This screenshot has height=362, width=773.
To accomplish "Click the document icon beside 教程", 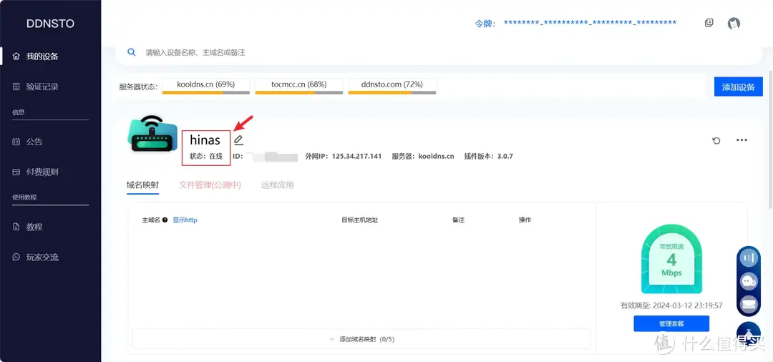I will 16,227.
